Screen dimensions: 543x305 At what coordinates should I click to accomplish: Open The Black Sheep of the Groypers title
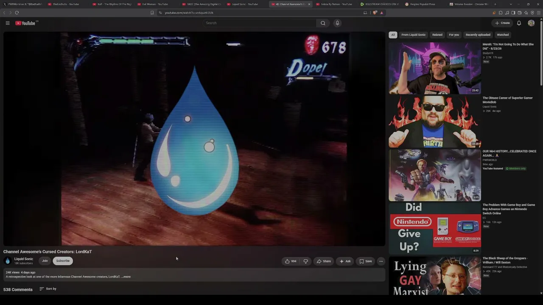click(505, 260)
